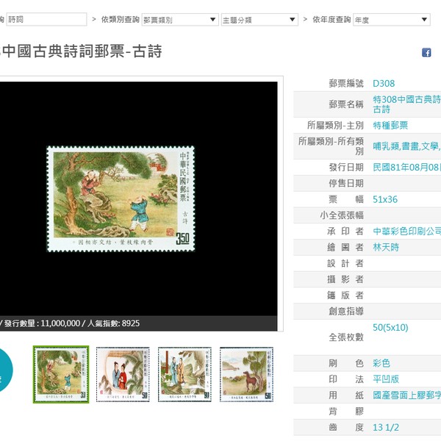
Task: Click the page title 中國古典詩詞郵票-古詩
Action: (x=82, y=51)
